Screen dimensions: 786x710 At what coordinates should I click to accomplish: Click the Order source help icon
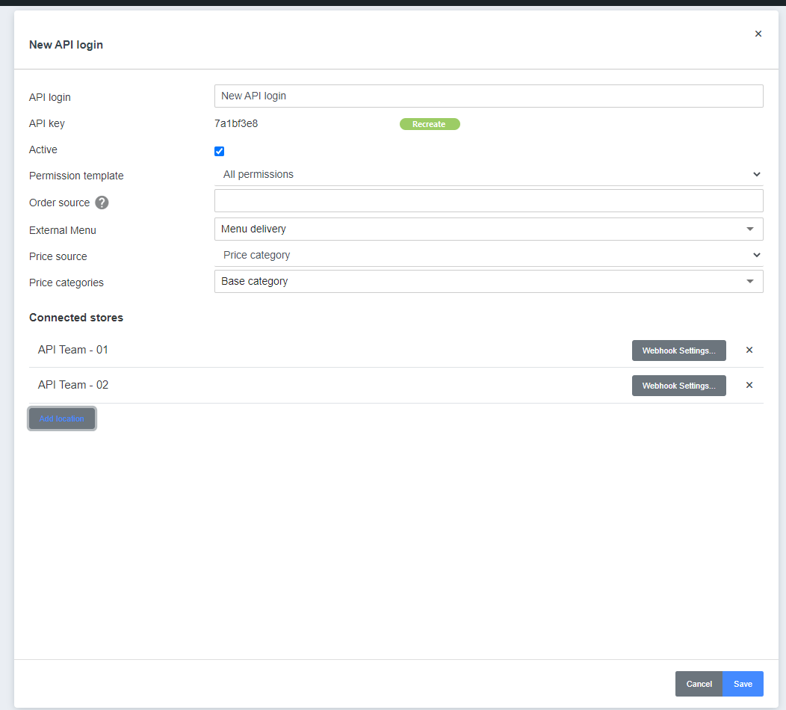click(x=102, y=203)
